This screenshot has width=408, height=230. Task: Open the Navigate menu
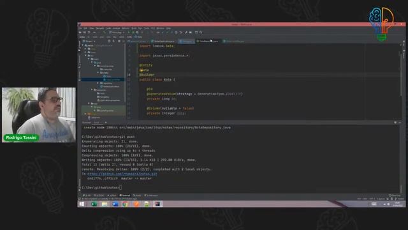[99, 28]
